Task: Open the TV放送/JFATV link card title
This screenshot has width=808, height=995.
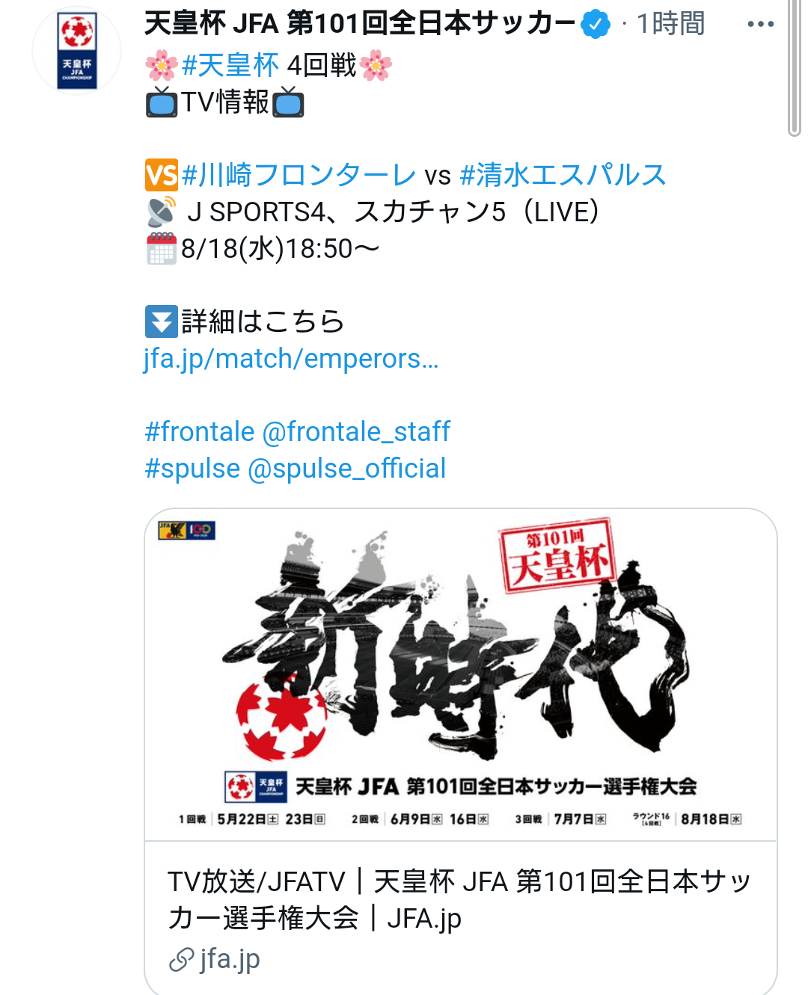Action: click(459, 900)
